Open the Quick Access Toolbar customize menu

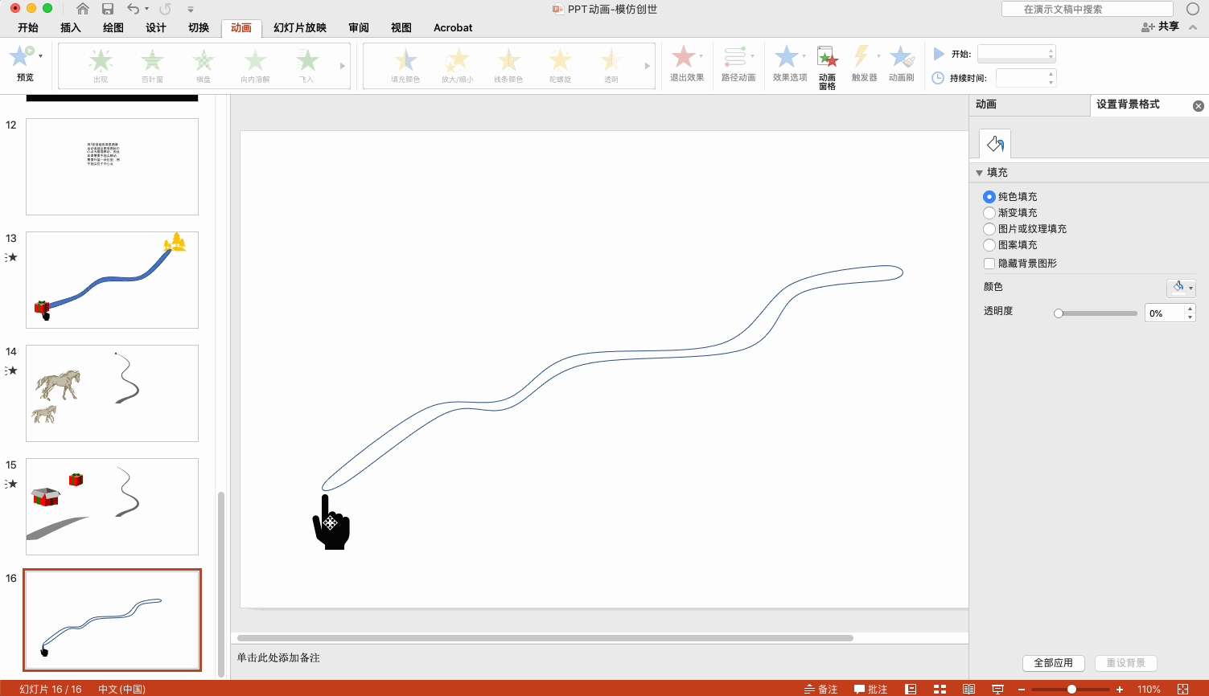[191, 10]
